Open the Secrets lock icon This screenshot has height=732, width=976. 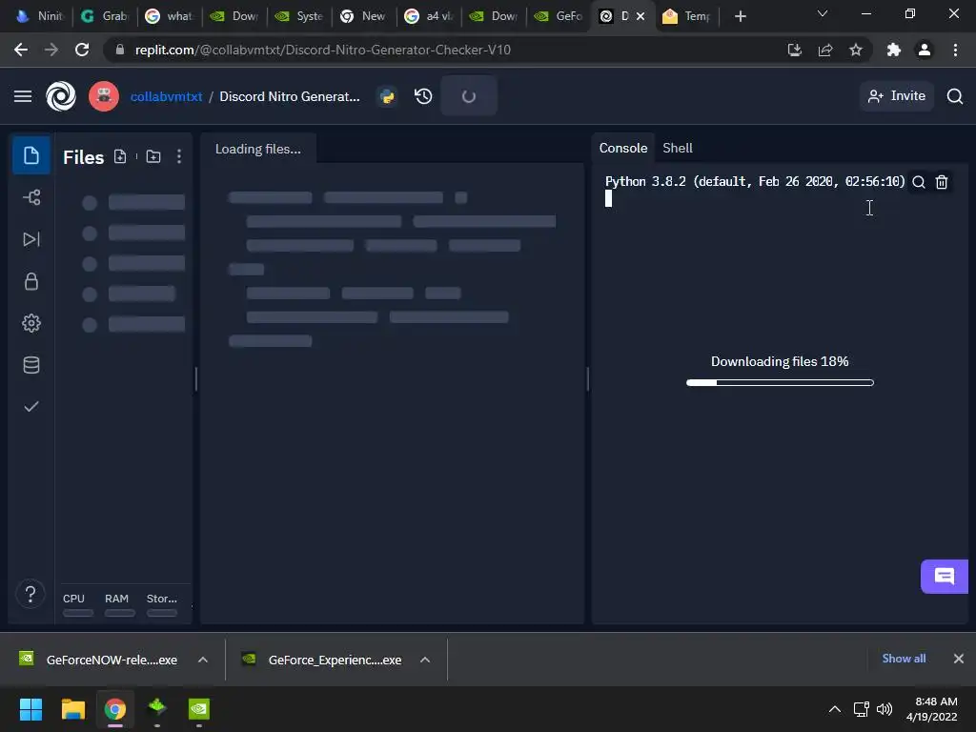tap(31, 281)
